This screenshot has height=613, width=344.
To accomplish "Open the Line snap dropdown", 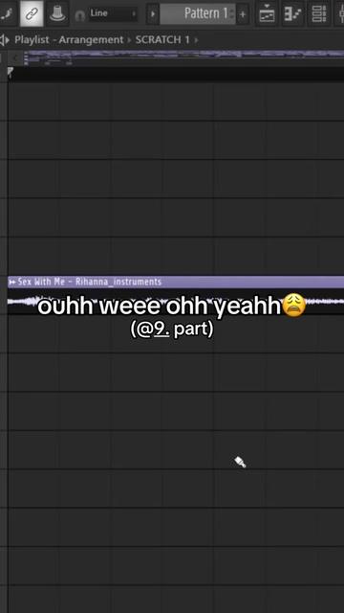I will click(x=113, y=14).
